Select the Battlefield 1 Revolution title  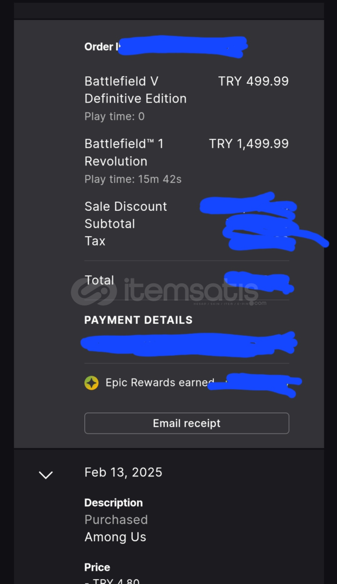pyautogui.click(x=124, y=152)
